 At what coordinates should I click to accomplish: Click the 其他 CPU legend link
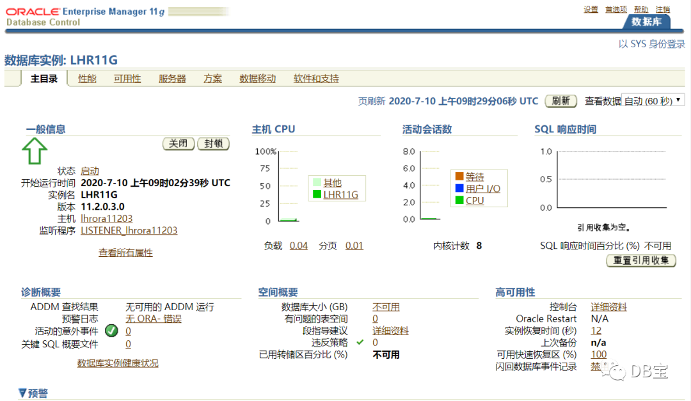332,182
